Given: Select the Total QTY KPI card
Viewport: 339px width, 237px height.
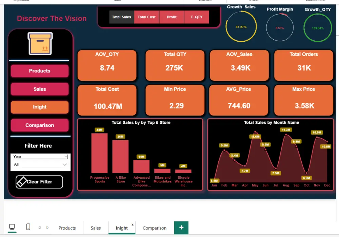Looking at the screenshot, I should coord(175,65).
